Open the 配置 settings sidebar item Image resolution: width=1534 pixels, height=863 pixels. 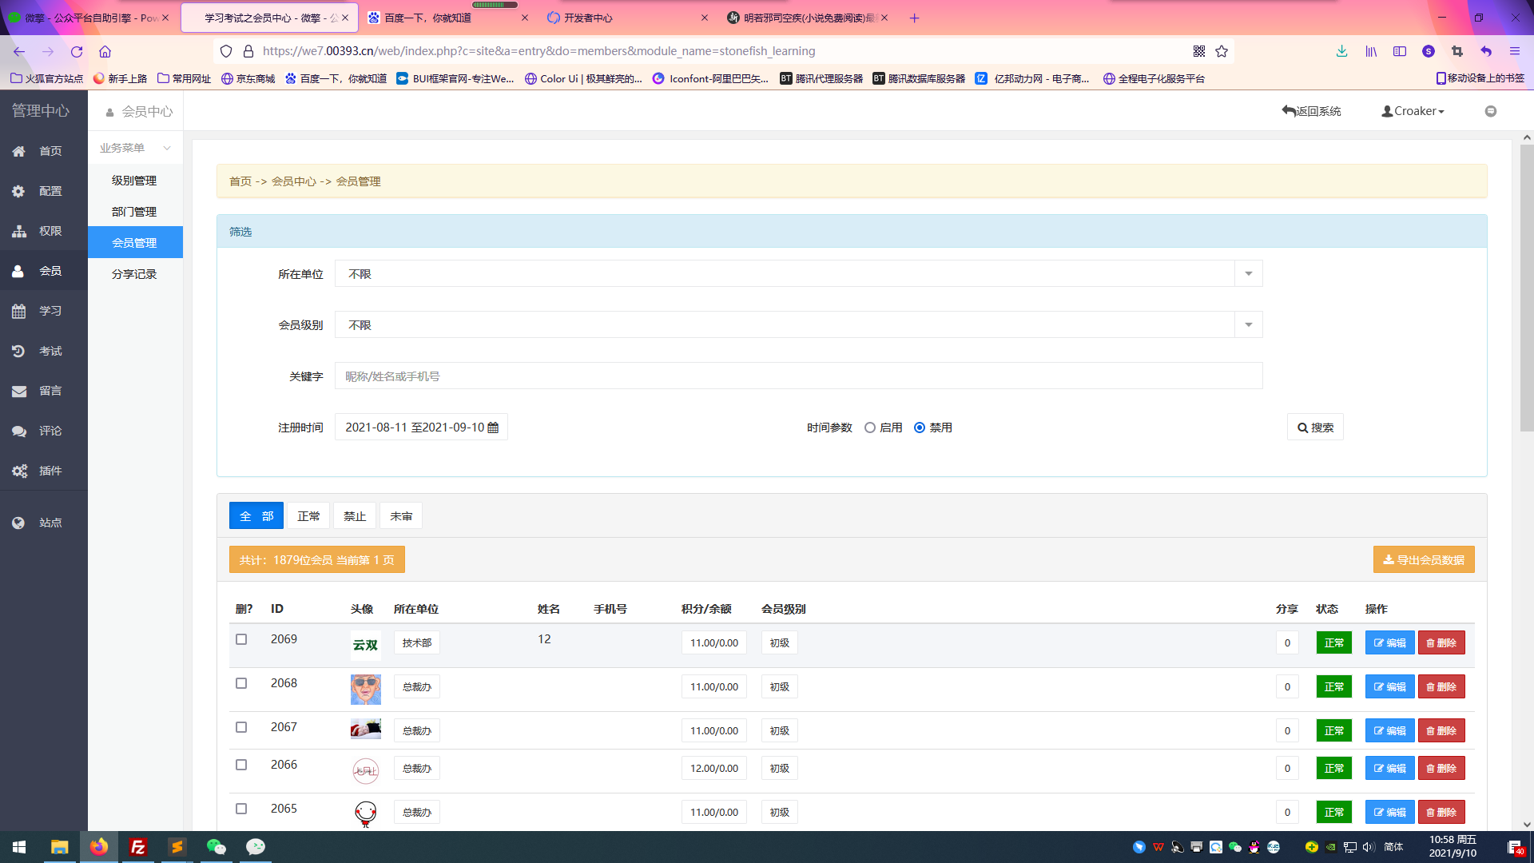click(x=44, y=191)
